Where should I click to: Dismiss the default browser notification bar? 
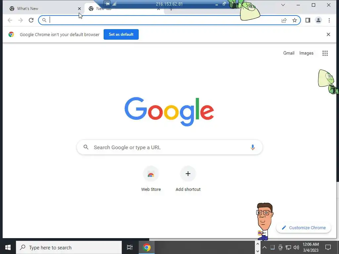pos(328,34)
